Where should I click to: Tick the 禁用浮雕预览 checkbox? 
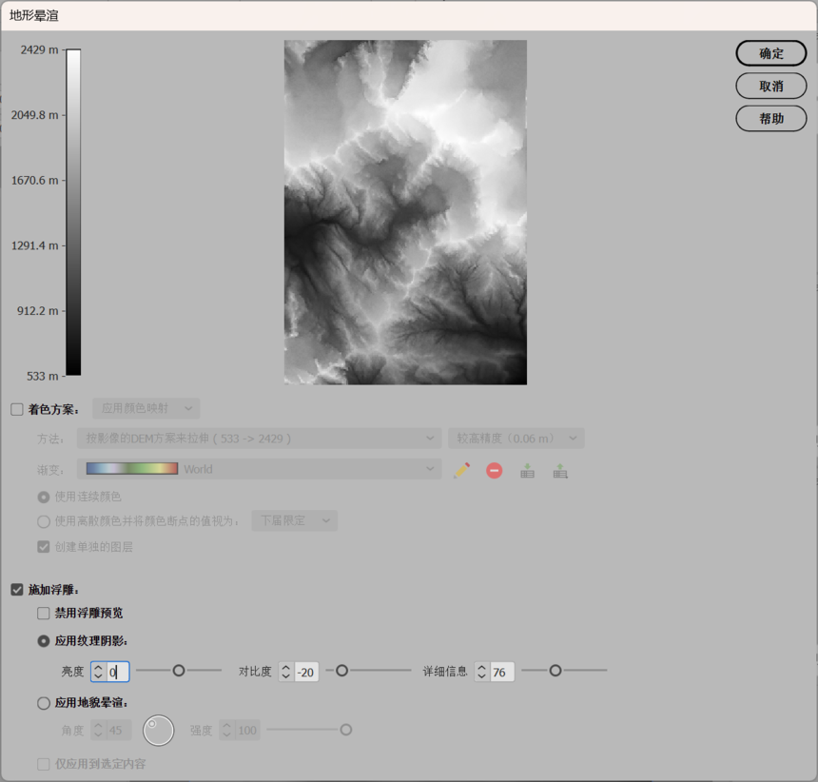pyautogui.click(x=44, y=614)
